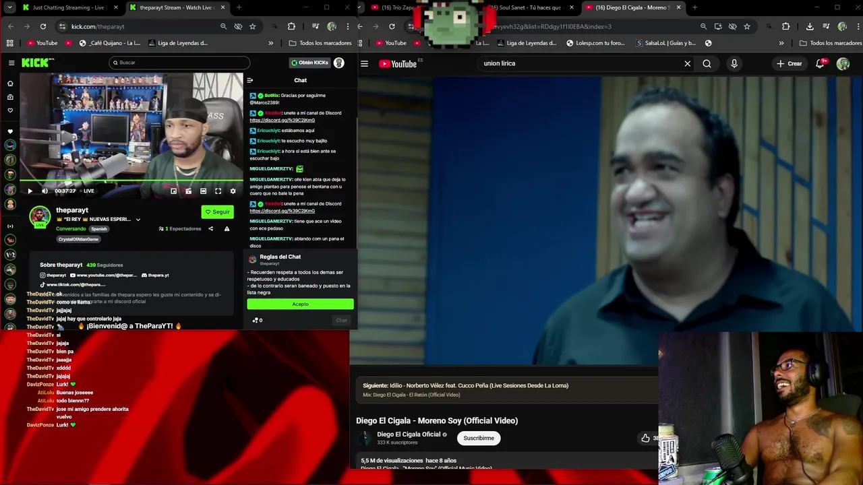Open YouTube guide hamburger menu
This screenshot has width=863, height=485.
(x=365, y=63)
